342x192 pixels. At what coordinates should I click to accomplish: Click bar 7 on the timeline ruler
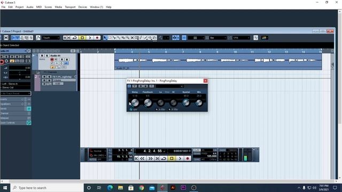183,51
